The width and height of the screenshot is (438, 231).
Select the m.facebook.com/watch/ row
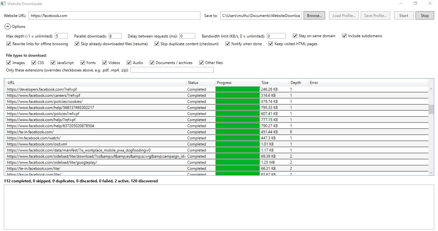(217, 138)
